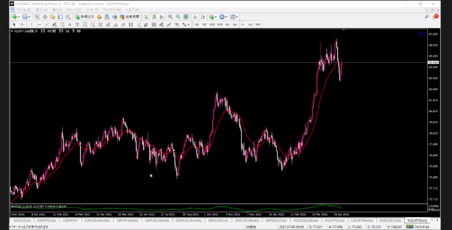The height and width of the screenshot is (230, 452).
Task: Click the chart shift marker atop chart
Action: point(343,30)
